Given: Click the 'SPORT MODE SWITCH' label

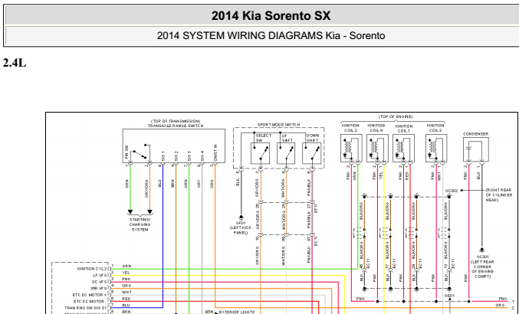Looking at the screenshot, I should click(x=279, y=125).
